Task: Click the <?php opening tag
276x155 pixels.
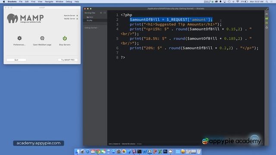Action: tap(126, 15)
